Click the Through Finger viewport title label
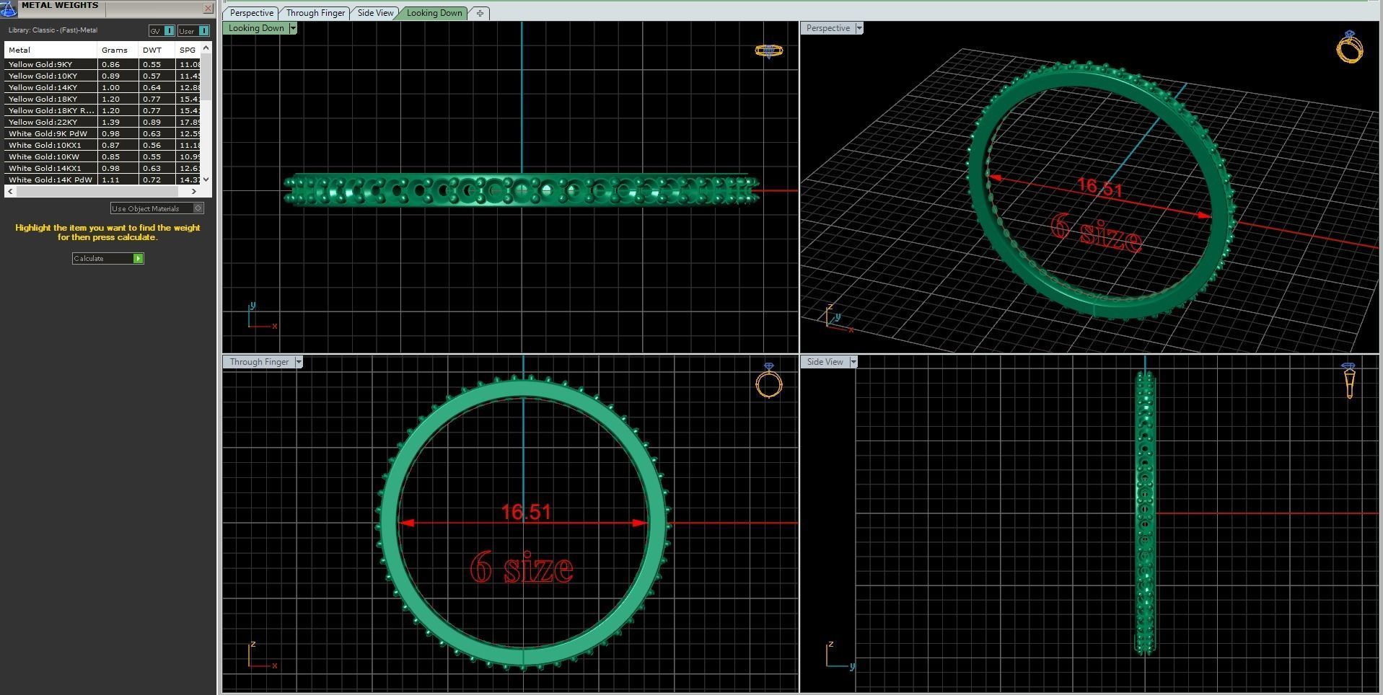Viewport: 1383px width, 695px height. coord(259,362)
